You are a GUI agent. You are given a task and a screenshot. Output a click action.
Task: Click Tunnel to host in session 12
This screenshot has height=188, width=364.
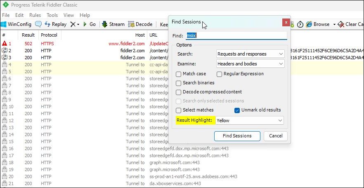point(135,121)
